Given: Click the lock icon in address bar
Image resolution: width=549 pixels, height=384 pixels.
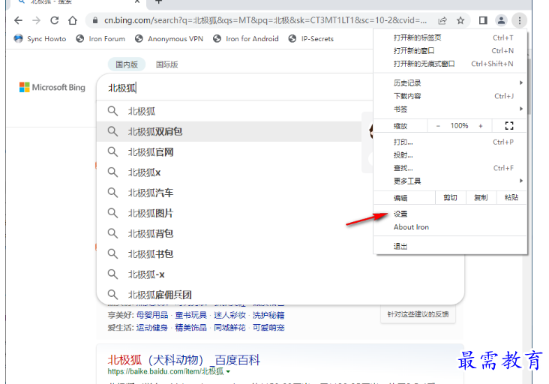Looking at the screenshot, I should [x=95, y=20].
